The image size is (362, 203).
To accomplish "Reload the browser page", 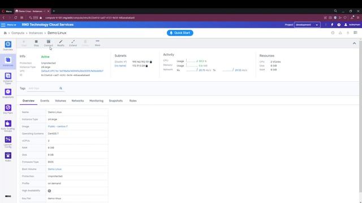I will (x=16, y=17).
